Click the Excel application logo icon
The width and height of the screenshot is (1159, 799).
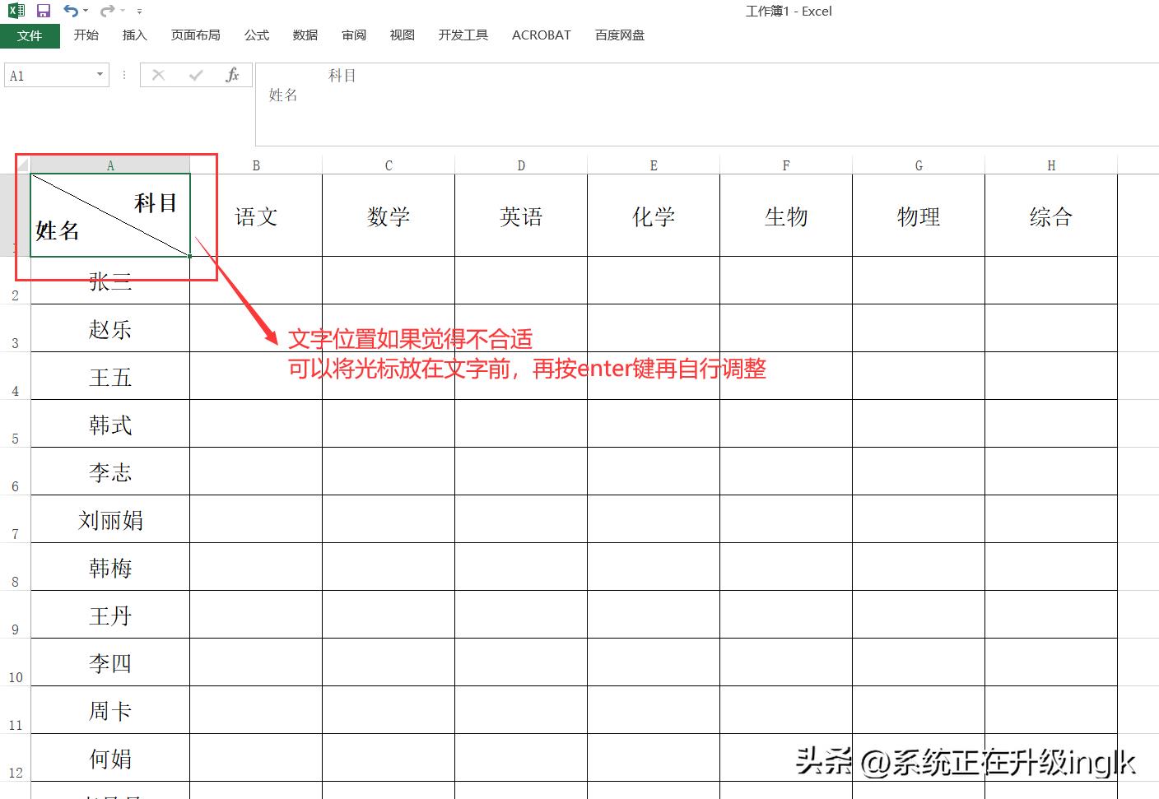pyautogui.click(x=16, y=11)
